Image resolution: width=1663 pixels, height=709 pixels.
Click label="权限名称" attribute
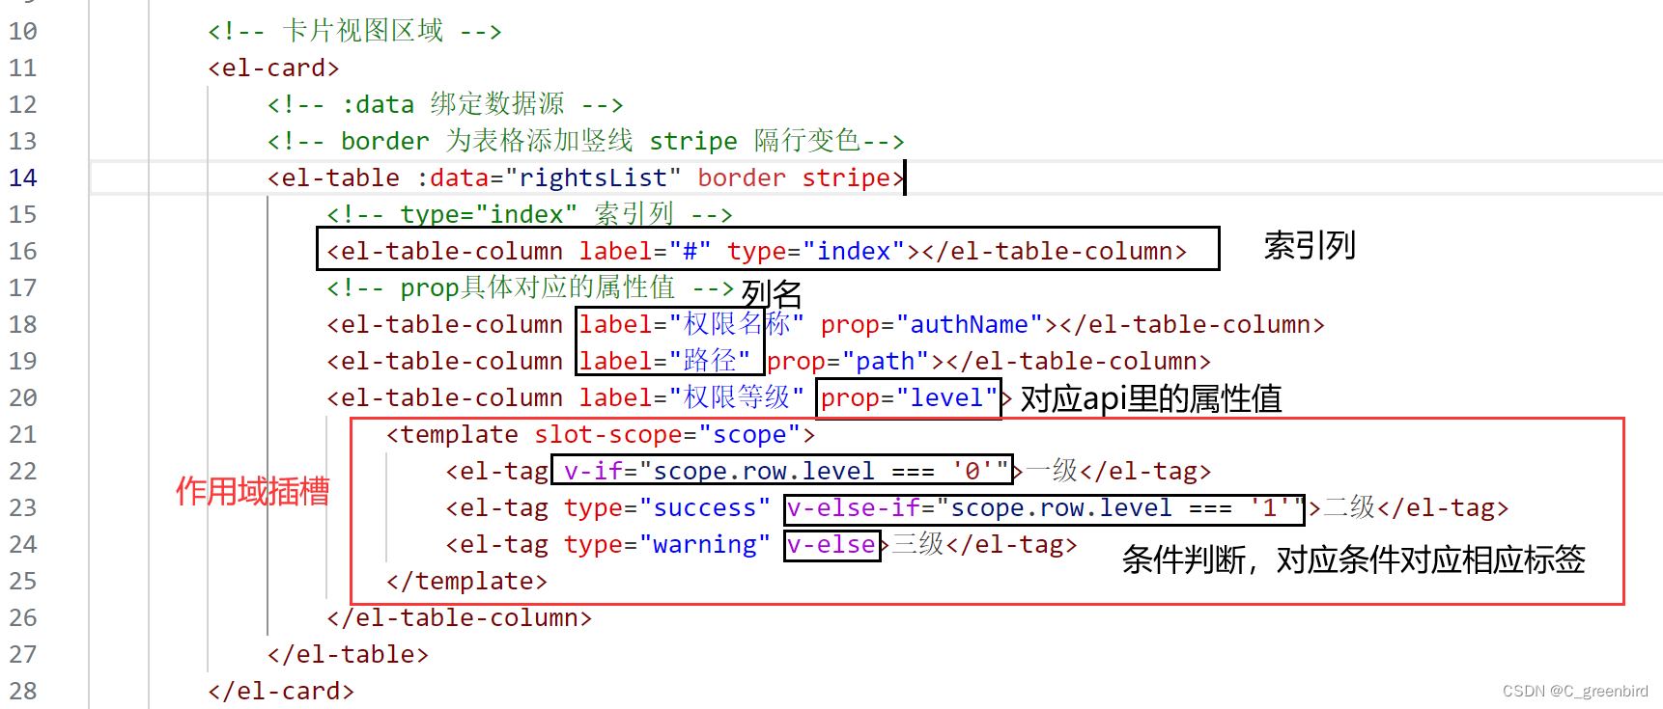(x=691, y=324)
